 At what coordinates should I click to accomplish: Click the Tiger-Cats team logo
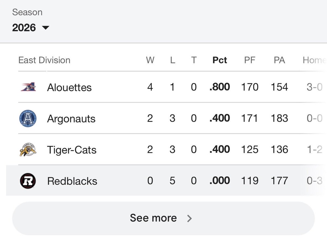click(x=28, y=150)
